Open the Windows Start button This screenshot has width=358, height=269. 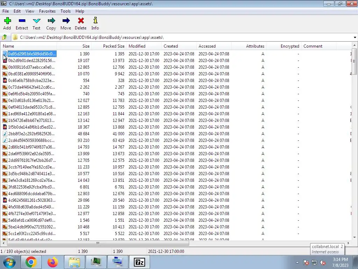9,262
